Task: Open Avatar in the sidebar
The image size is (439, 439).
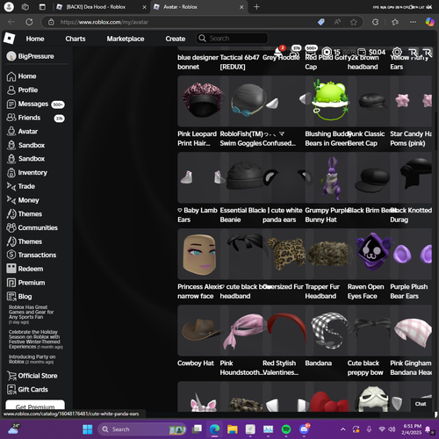Action: point(23,132)
